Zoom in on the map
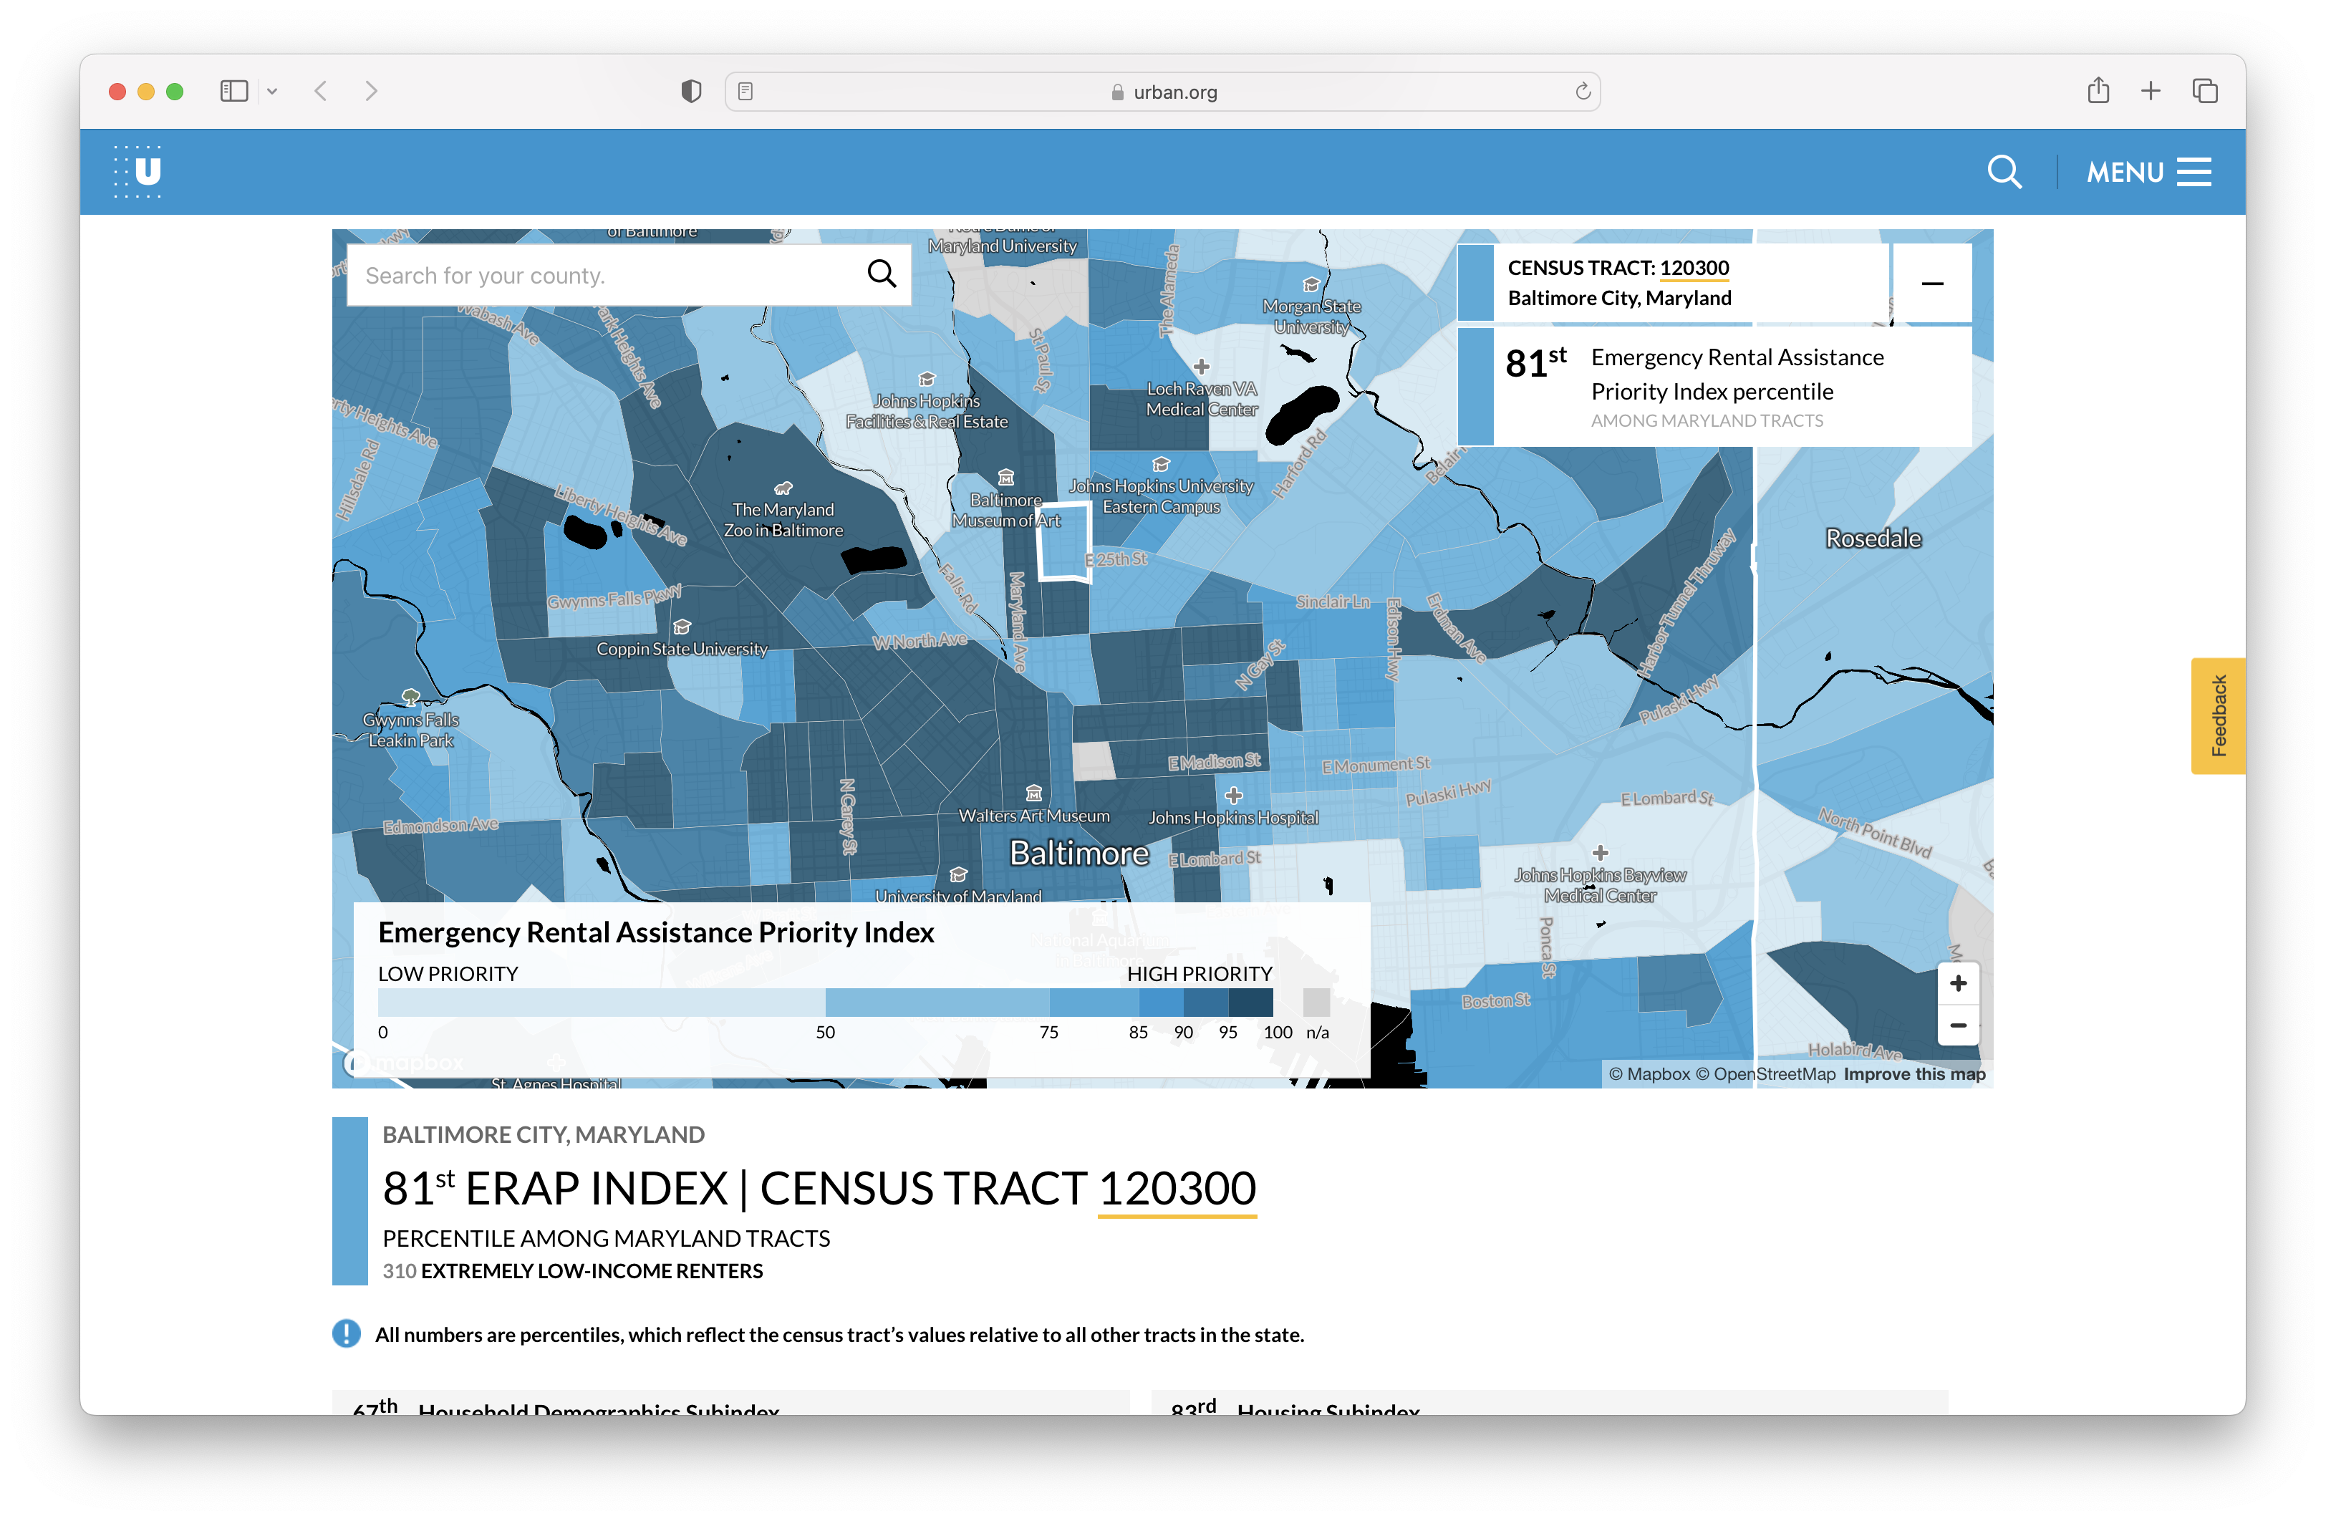This screenshot has height=1521, width=2326. [1958, 983]
